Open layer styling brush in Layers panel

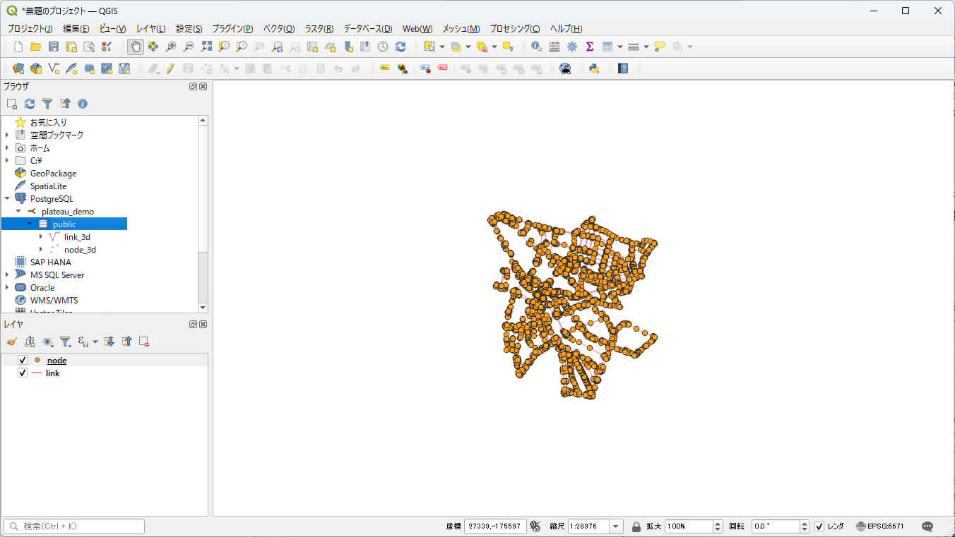(x=12, y=342)
